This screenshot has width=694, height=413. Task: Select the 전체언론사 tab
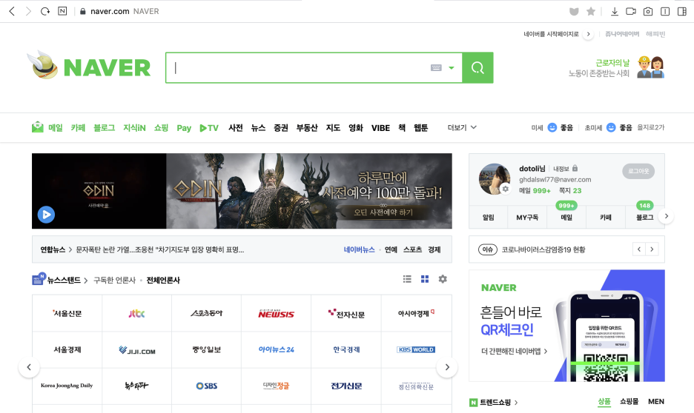(163, 280)
